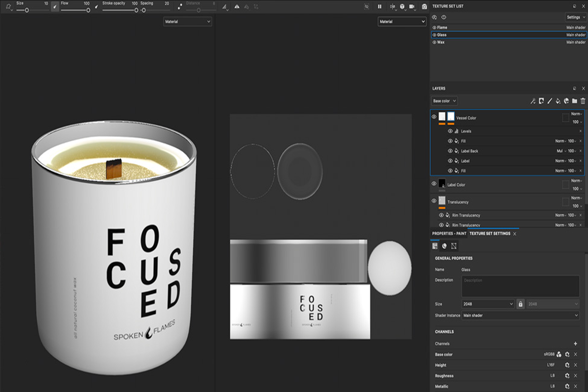Screen dimensions: 588x392
Task: Click the symmetry icon in the top toolbar
Action: 237,7
